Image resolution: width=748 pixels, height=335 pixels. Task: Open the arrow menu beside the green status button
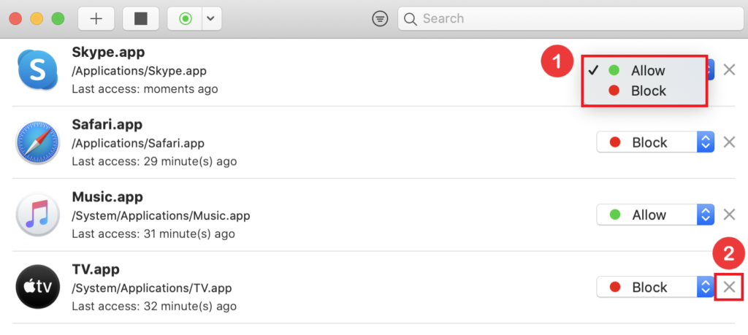point(210,19)
